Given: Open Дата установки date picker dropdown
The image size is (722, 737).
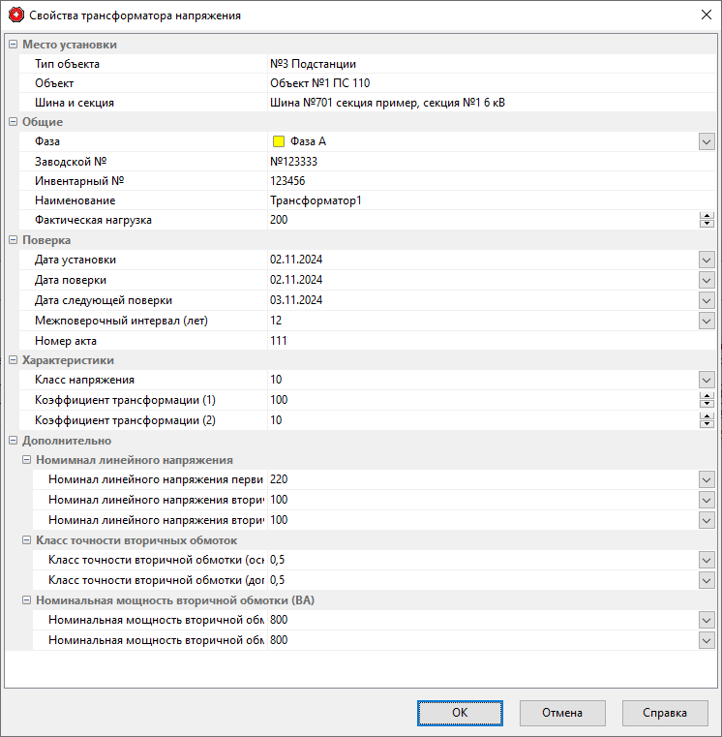Looking at the screenshot, I should tap(707, 260).
